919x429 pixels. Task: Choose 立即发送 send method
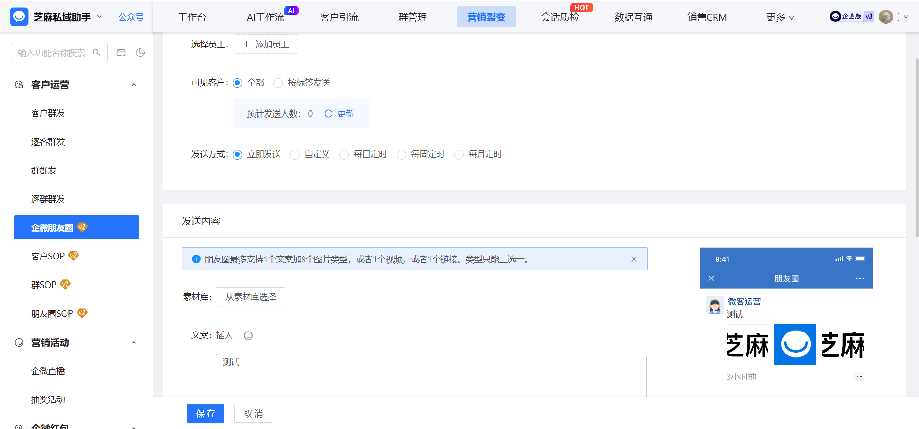point(237,154)
